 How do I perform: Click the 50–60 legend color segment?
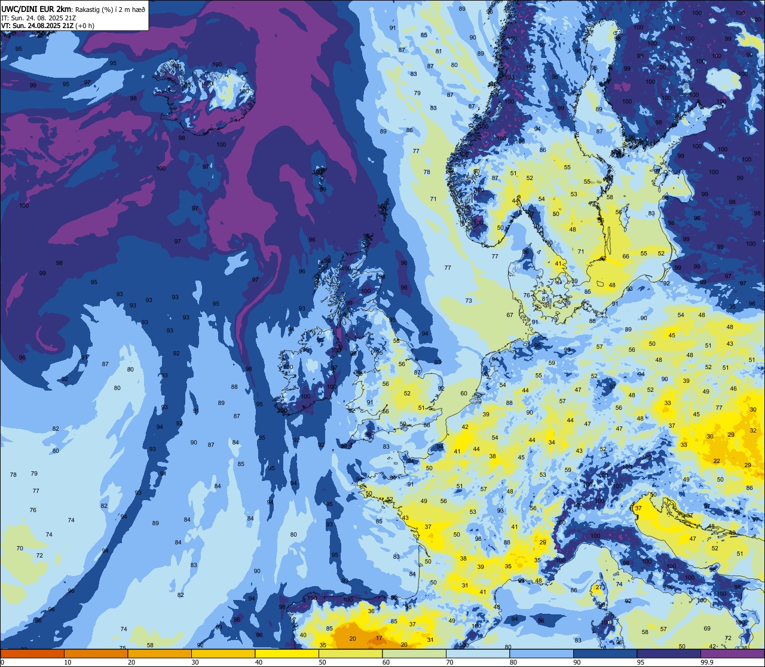click(x=350, y=653)
